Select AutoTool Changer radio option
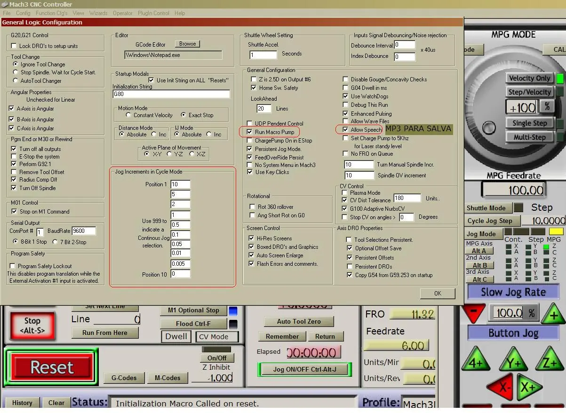Image resolution: width=566 pixels, height=413 pixels. 16,81
